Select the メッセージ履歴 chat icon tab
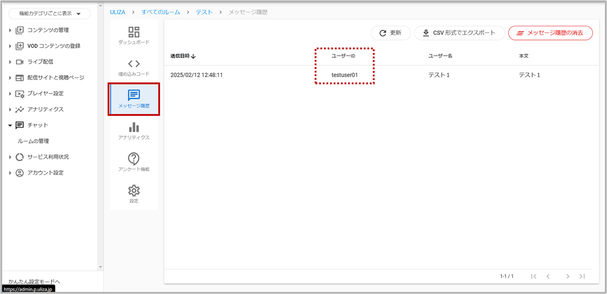Screen dimensions: 607x294 (134, 95)
